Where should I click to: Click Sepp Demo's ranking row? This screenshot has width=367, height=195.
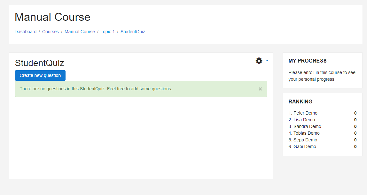coord(305,140)
